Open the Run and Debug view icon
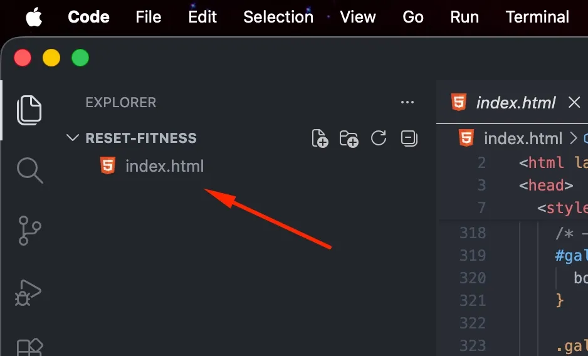Viewport: 588px width, 356px height. pos(28,293)
